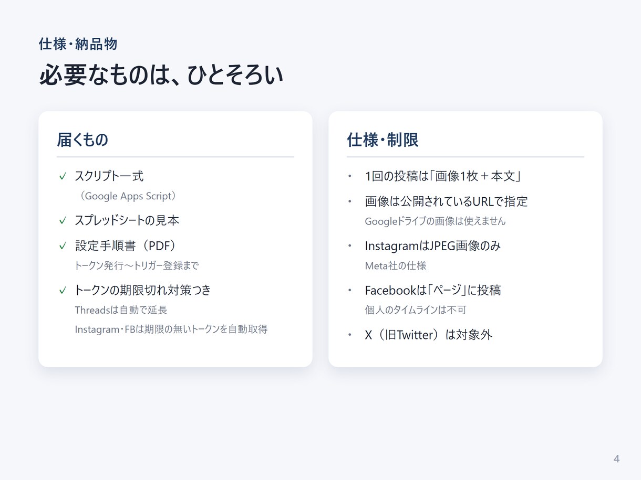
Task: Click the checkmark beside '設定手順書（PDF）'
Action: click(x=63, y=246)
